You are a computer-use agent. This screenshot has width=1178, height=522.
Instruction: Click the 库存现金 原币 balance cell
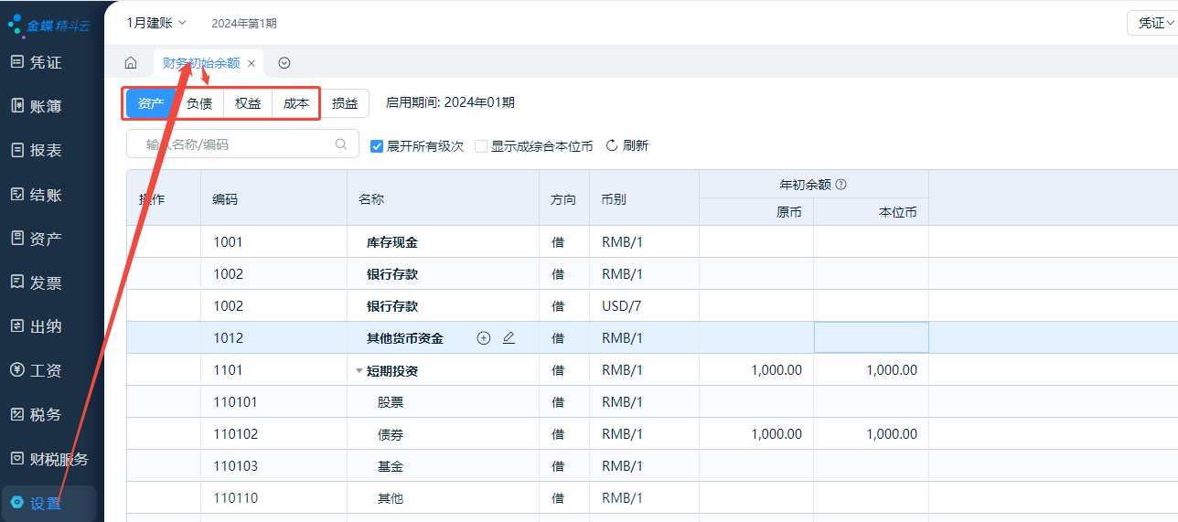(756, 242)
